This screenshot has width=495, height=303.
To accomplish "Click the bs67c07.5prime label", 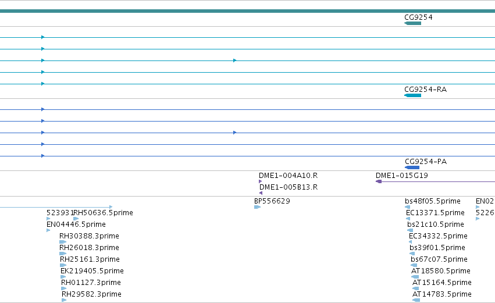I will [x=439, y=259].
